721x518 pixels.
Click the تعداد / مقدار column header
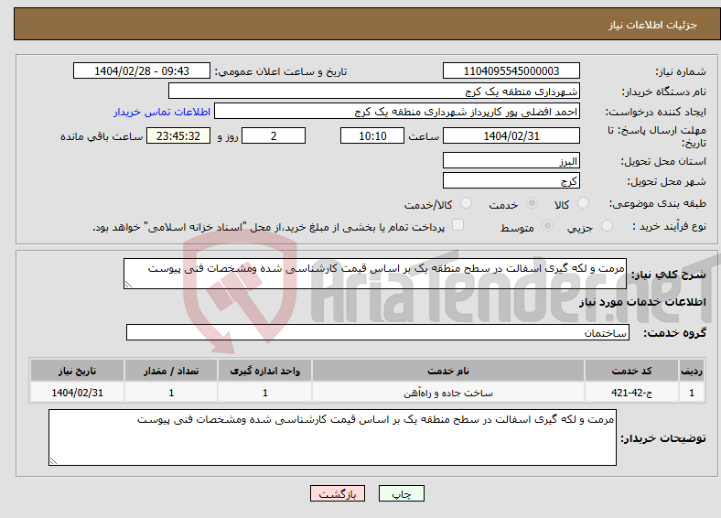171,371
